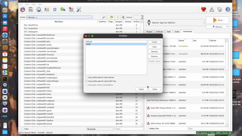Sort downloads by Filetime column header
The image size is (242, 136).
coord(217,40)
